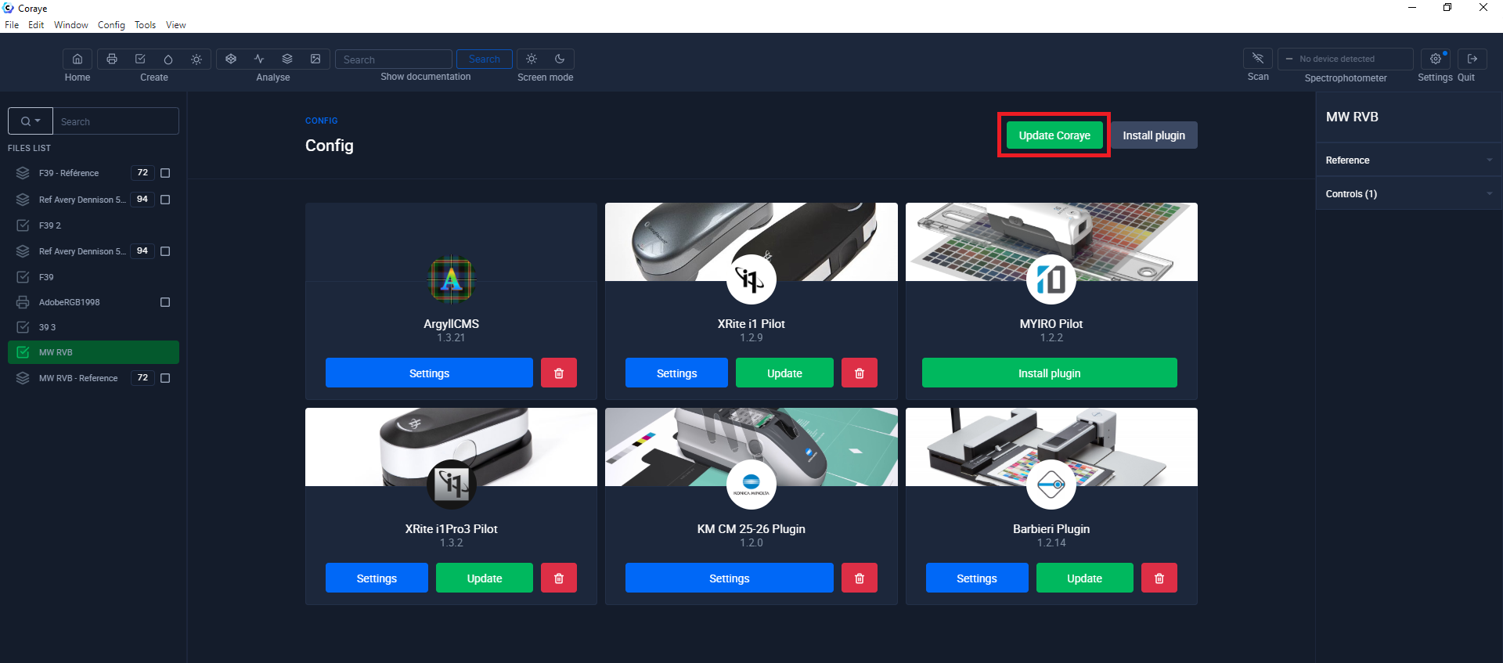Open Barbieri Plugin Settings
This screenshot has width=1503, height=663.
tap(977, 578)
